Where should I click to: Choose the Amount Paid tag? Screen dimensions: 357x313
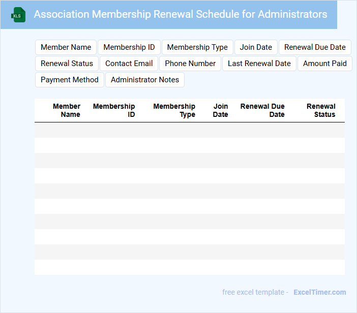pos(324,64)
